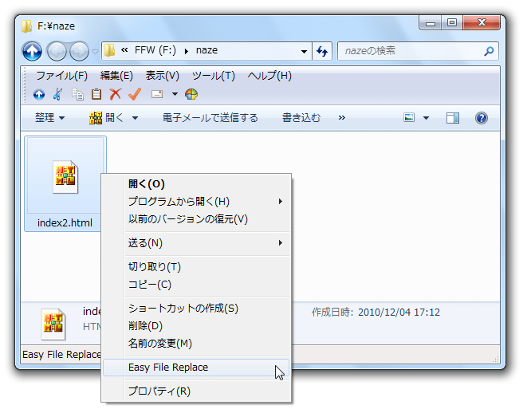The image size is (523, 409).
Task: Expand the address bar history dropdown
Action: (304, 51)
